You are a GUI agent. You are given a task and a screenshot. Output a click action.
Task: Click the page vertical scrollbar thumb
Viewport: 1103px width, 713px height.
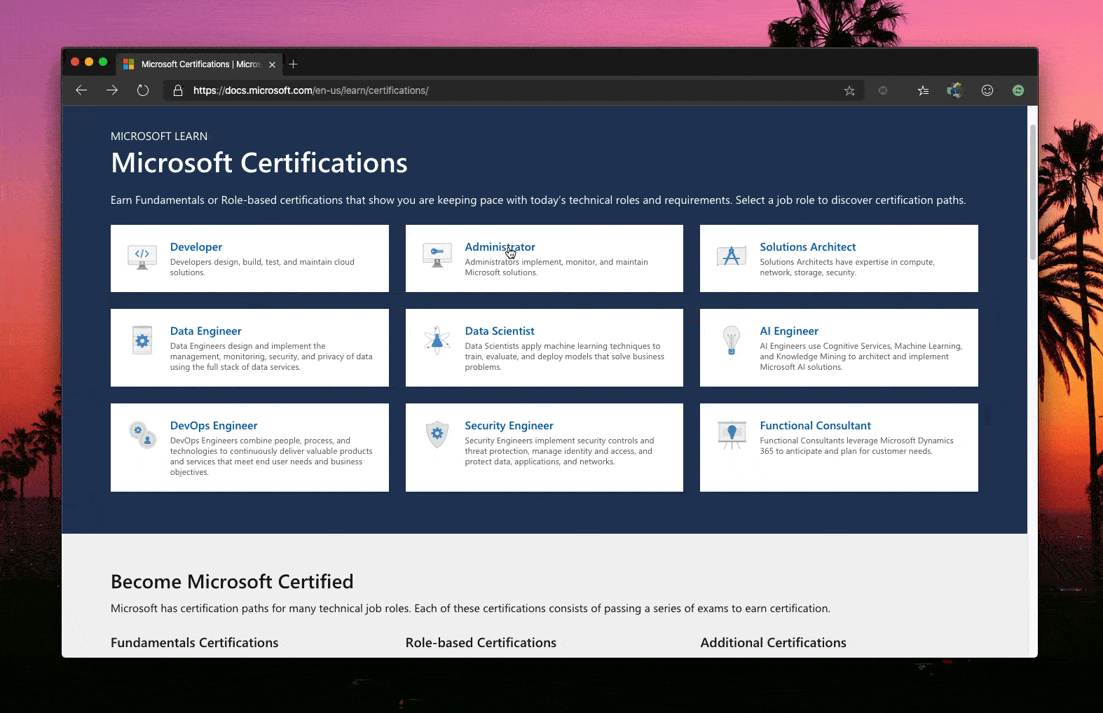click(1032, 193)
